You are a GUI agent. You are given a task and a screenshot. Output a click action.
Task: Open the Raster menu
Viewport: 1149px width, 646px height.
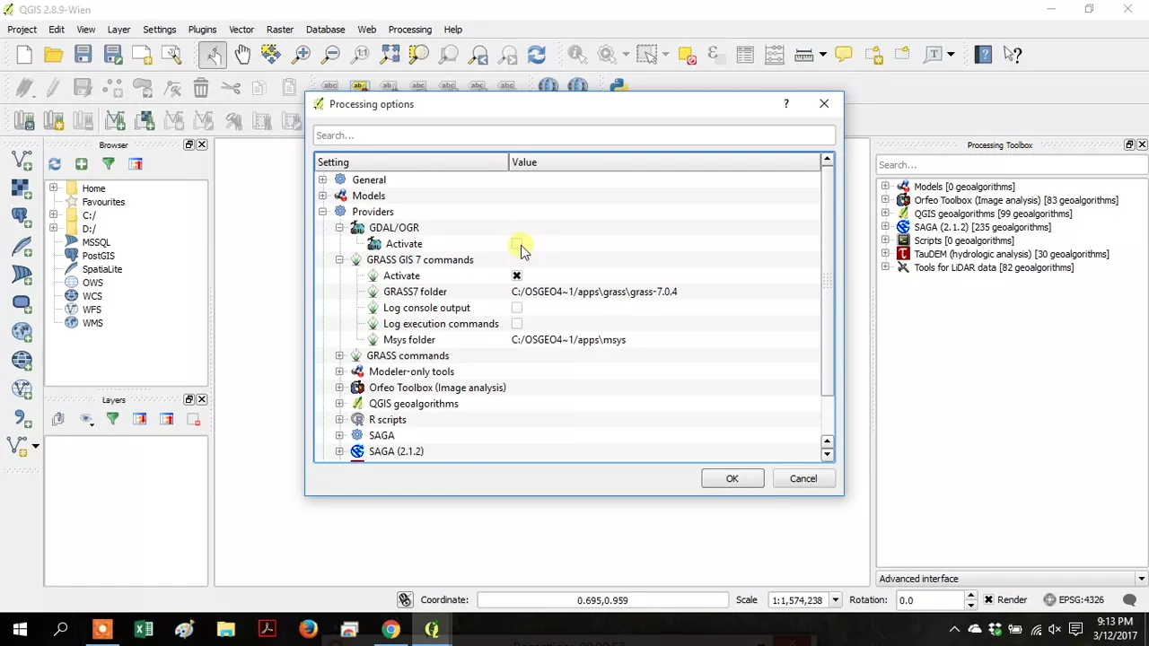click(x=280, y=30)
